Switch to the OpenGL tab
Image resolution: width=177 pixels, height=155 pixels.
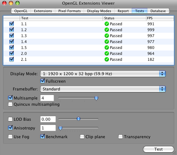pyautogui.click(x=21, y=11)
